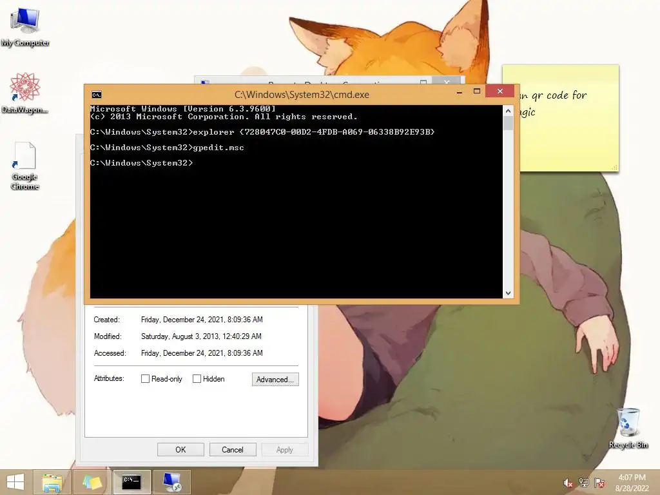
Task: Click the sticky note resize grip corner
Action: point(615,168)
